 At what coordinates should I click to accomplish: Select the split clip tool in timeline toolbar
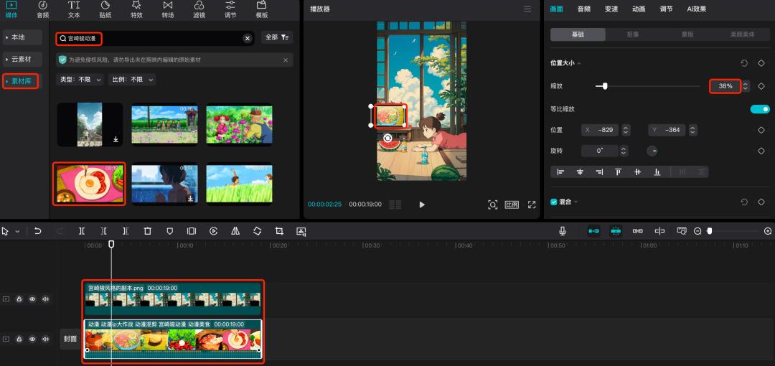click(x=82, y=231)
